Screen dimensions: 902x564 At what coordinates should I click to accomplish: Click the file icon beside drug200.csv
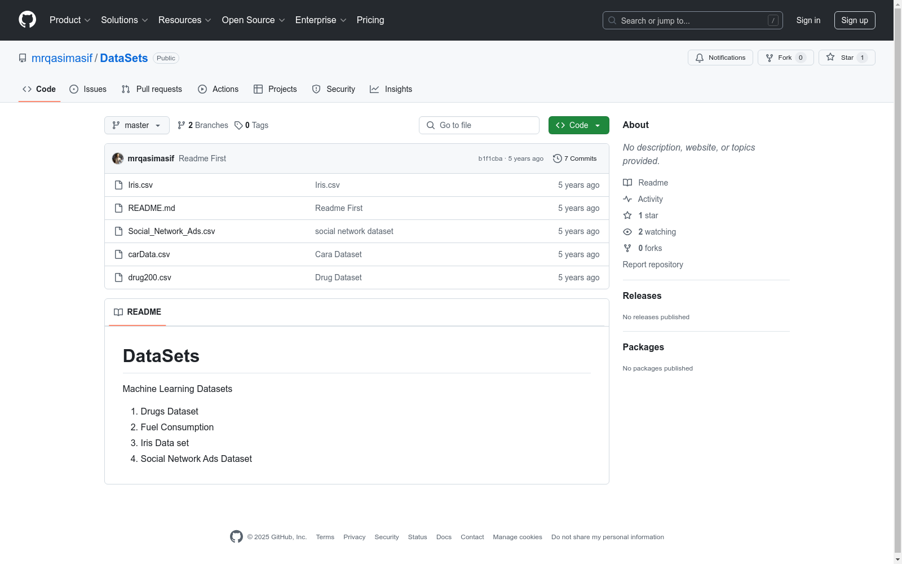pos(118,277)
